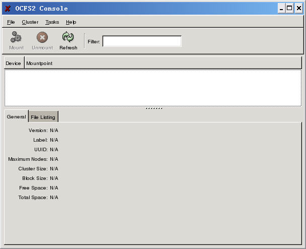Image resolution: width=306 pixels, height=249 pixels.
Task: Close the OCFS2 Console window
Action: 299,8
